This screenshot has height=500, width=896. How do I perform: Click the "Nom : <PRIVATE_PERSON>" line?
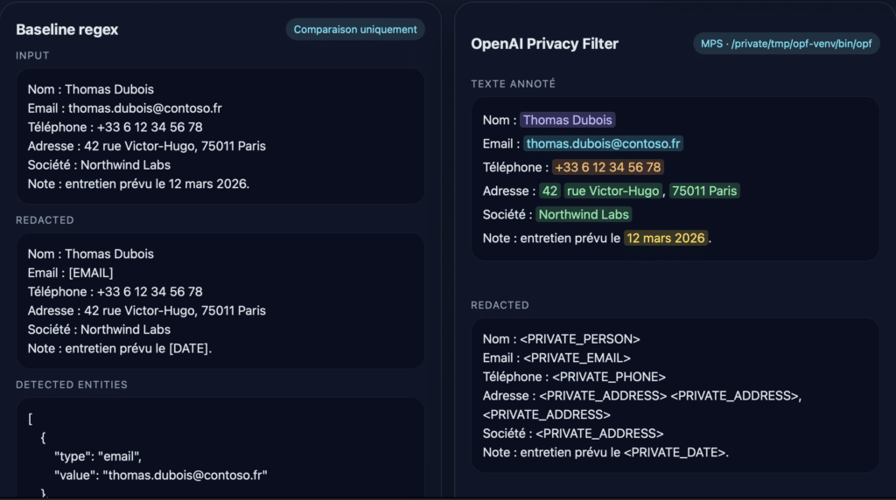(x=561, y=339)
